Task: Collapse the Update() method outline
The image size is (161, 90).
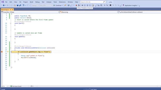Action: pyautogui.click(x=11, y=36)
